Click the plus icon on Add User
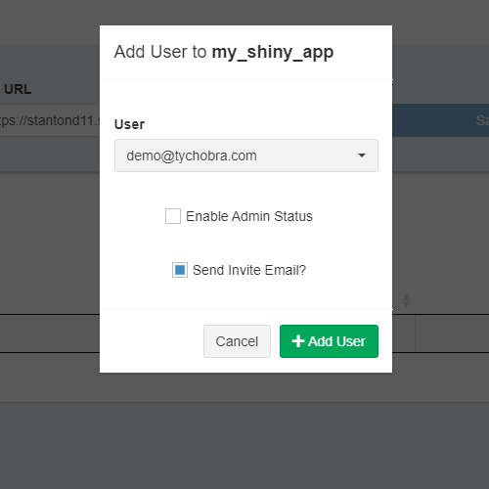489x489 pixels. 298,341
